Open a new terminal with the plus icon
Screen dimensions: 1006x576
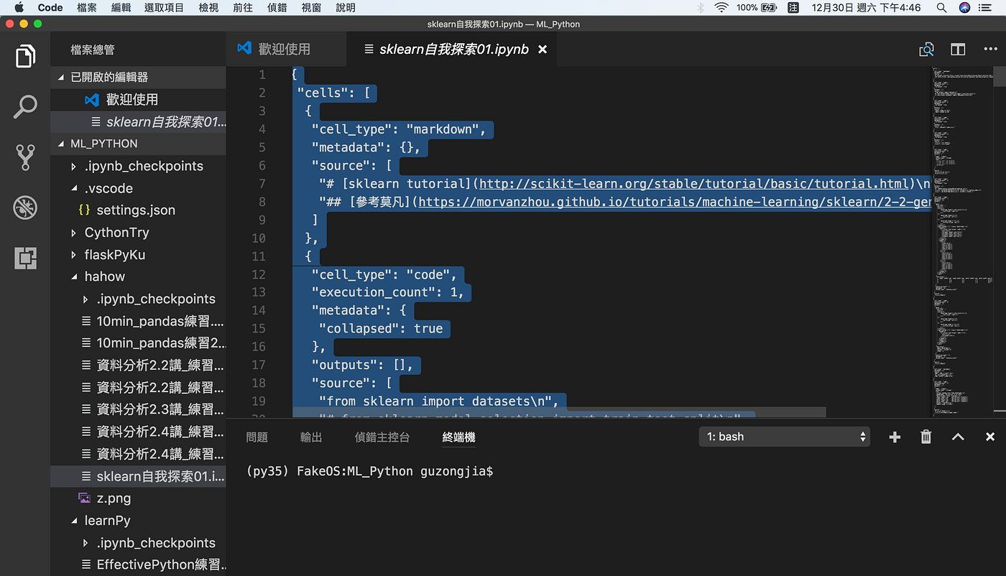click(x=894, y=436)
